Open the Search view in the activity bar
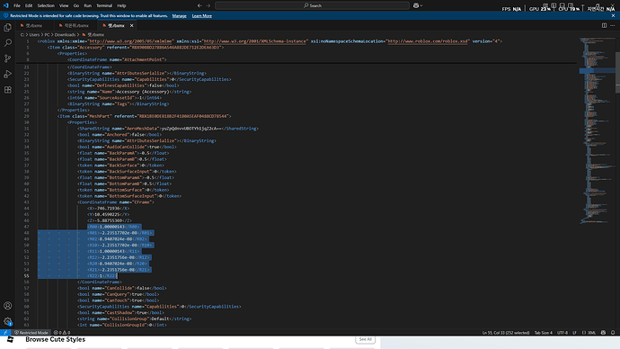 tap(7, 43)
